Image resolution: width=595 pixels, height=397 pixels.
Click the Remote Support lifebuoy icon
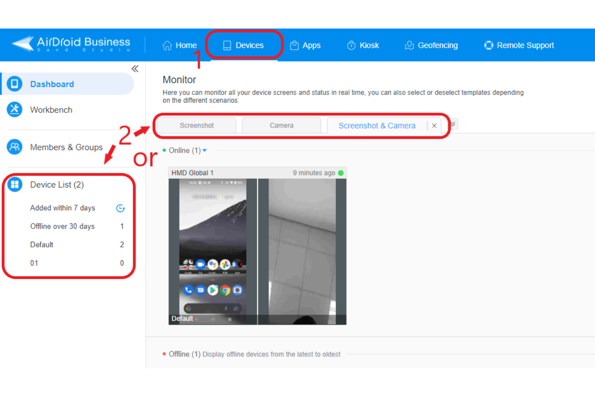(488, 45)
